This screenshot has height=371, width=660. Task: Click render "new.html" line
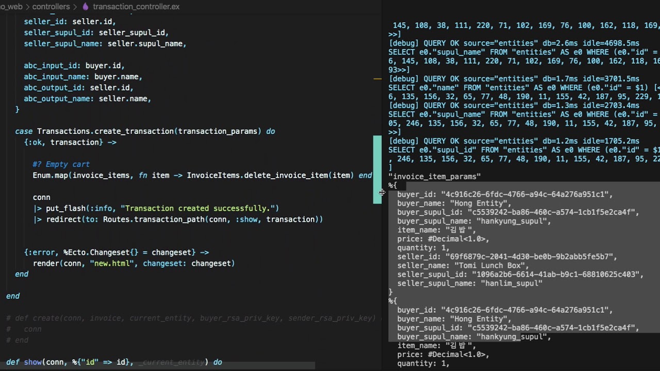pyautogui.click(x=134, y=263)
